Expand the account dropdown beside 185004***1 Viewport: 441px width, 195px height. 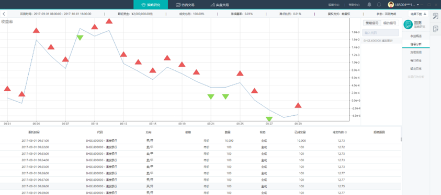pos(418,5)
